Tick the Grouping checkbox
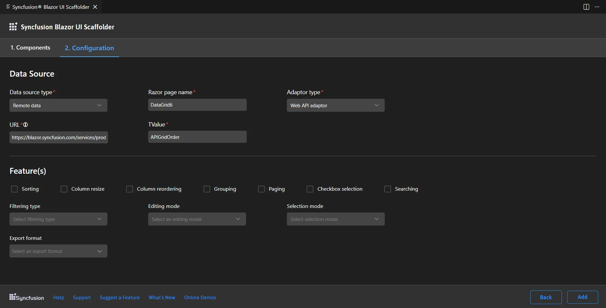Image resolution: width=606 pixels, height=308 pixels. click(x=207, y=189)
